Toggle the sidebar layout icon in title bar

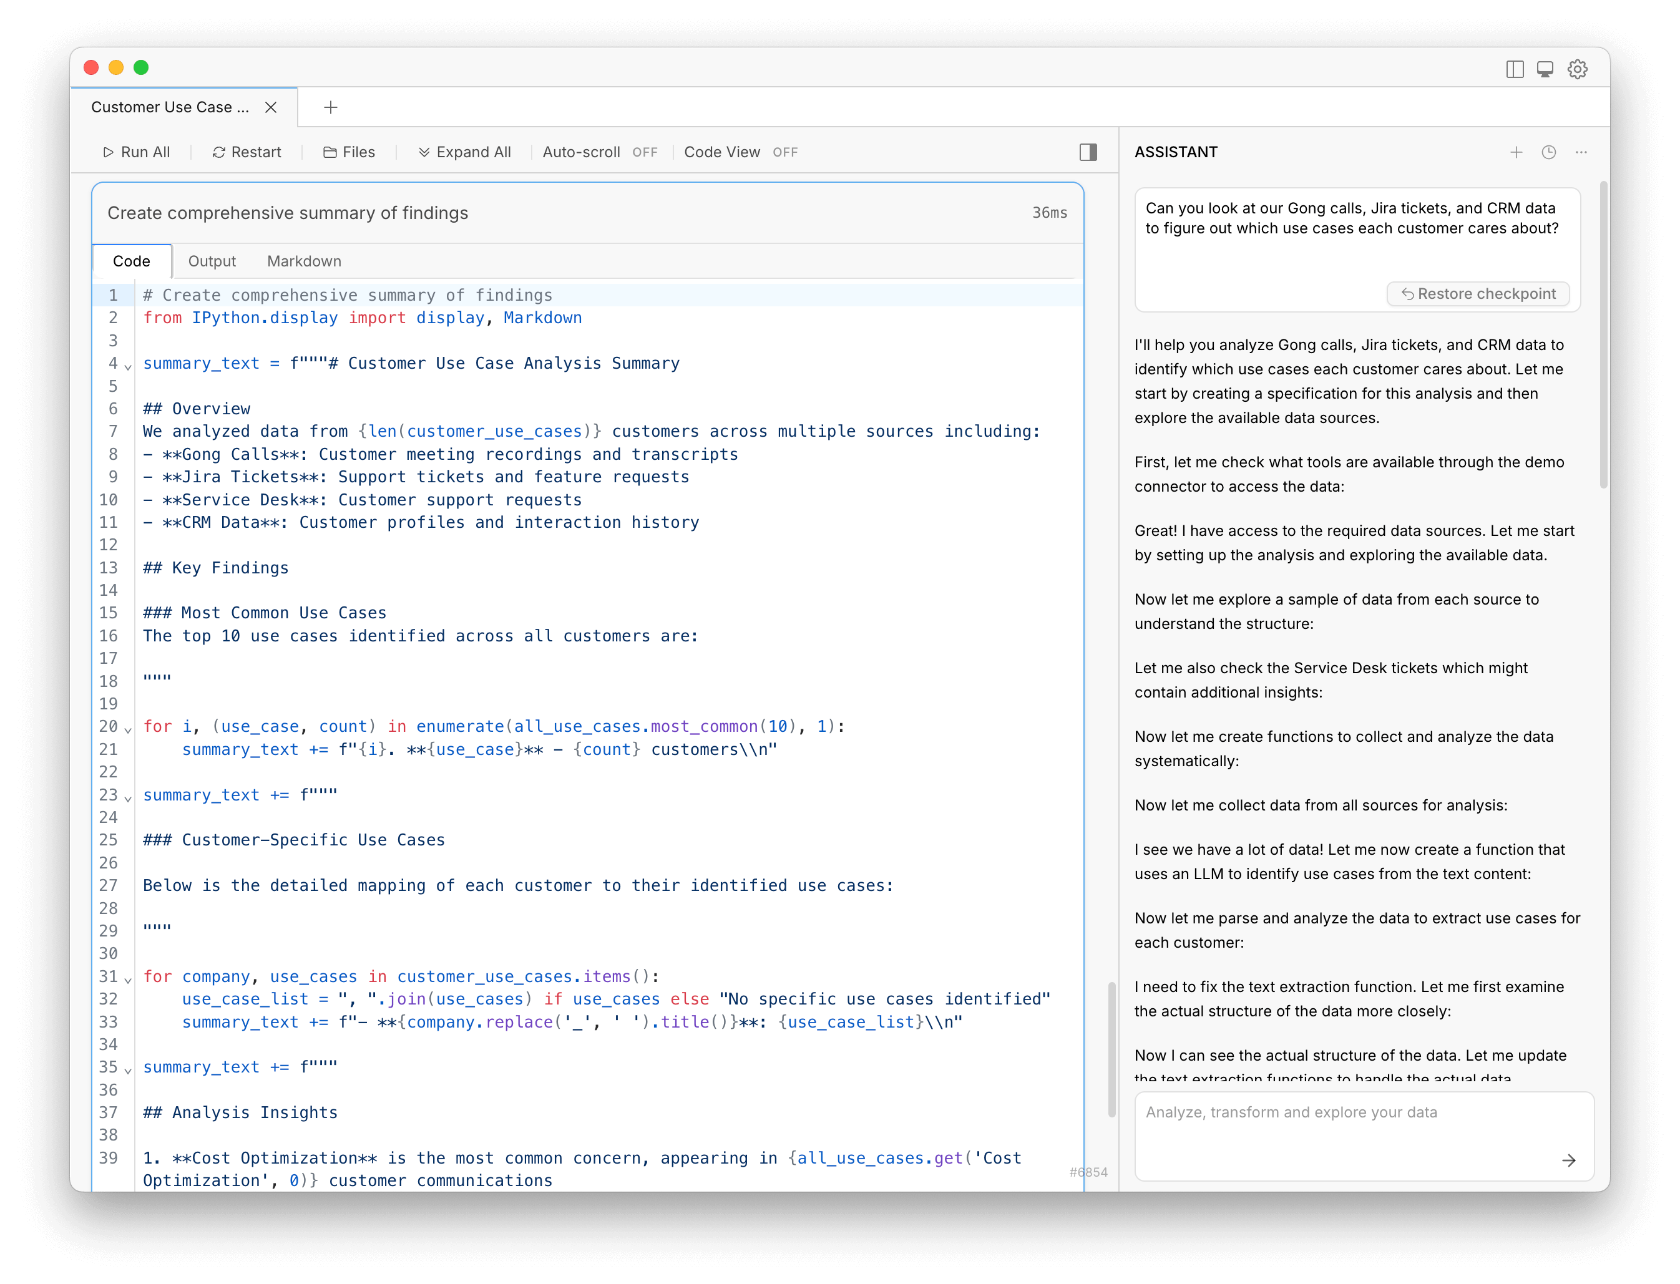1514,69
